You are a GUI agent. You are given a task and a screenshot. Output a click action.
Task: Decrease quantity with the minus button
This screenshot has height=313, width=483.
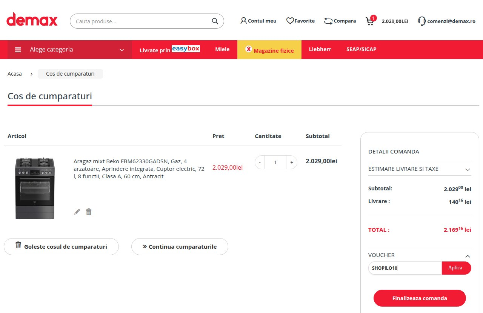pos(260,162)
